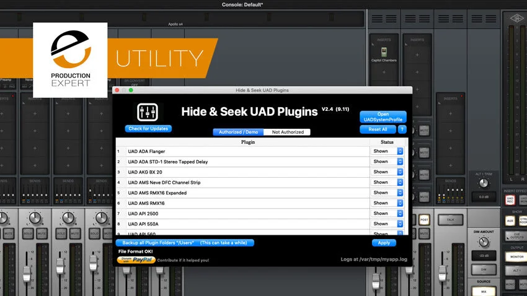Viewport: 527px width, 296px height.
Task: Toggle the POST button in Console
Action: (424, 220)
